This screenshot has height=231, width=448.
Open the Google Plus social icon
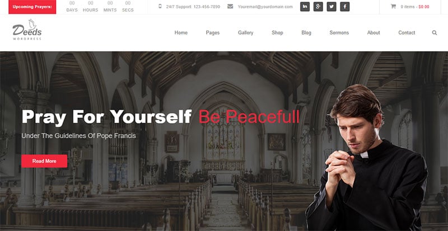(x=318, y=7)
